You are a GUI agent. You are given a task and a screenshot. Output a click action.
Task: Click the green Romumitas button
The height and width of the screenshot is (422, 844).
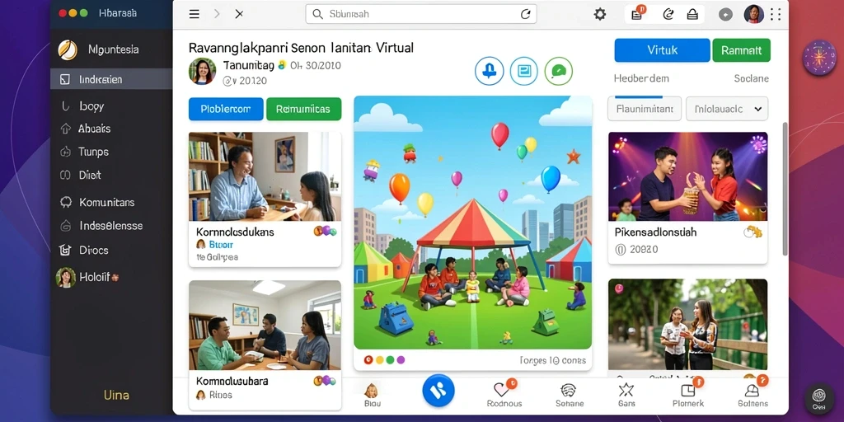(x=303, y=109)
